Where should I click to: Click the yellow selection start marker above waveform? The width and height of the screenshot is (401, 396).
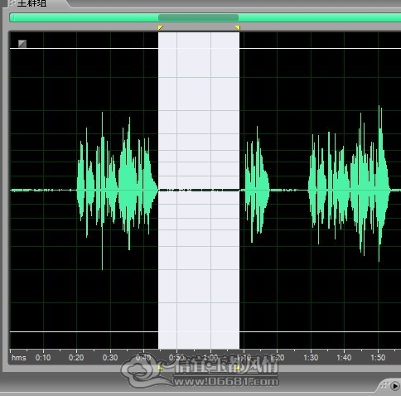click(160, 27)
